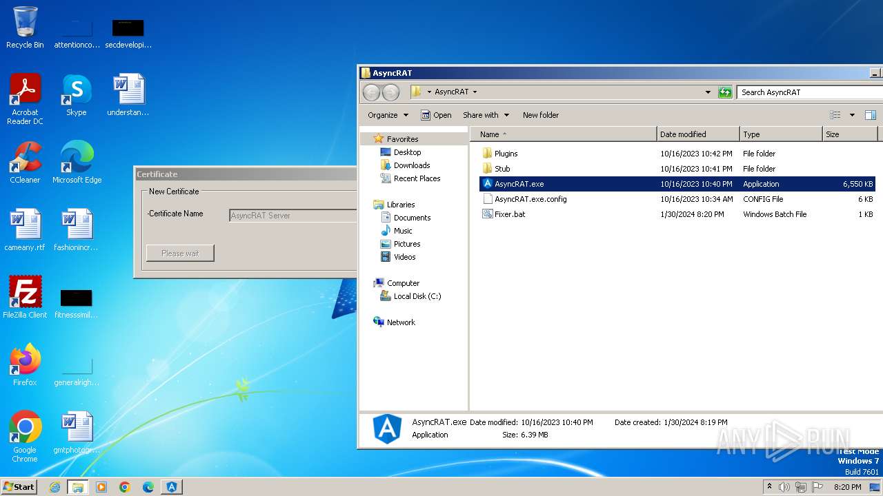The image size is (883, 496).
Task: Select the fashionincr... document on desktop
Action: pos(77,230)
